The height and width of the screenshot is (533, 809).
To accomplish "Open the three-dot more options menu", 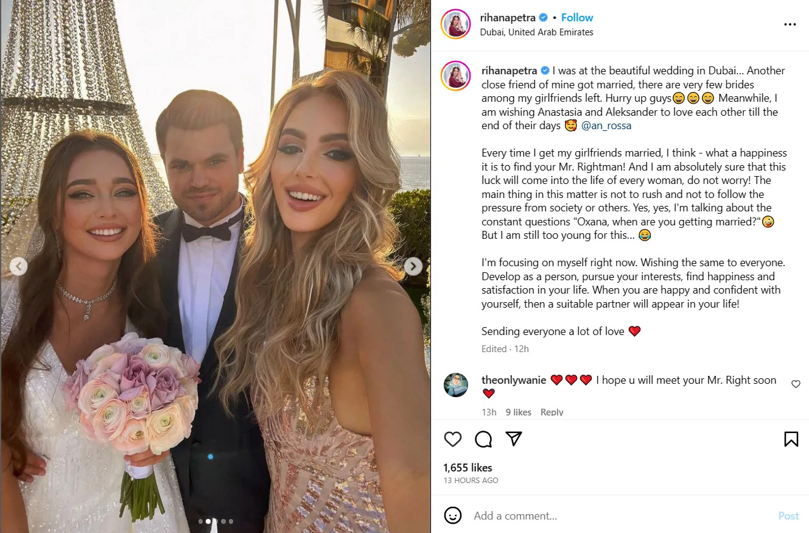I will coord(790,24).
